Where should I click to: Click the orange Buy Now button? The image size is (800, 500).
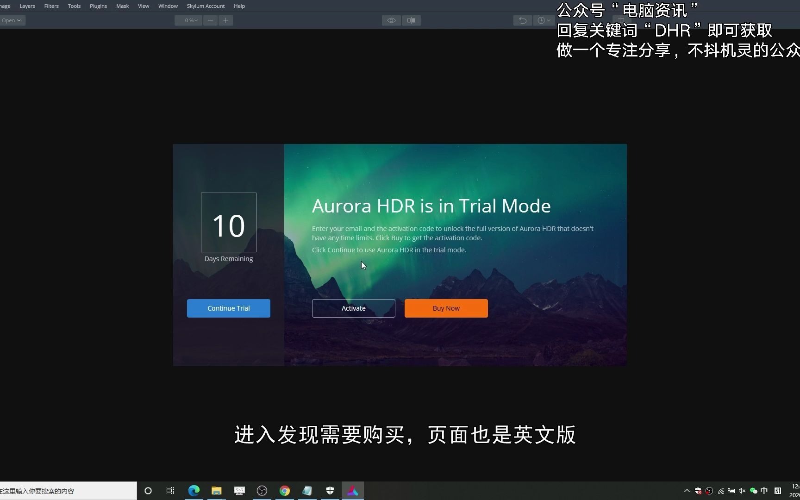pyautogui.click(x=445, y=308)
